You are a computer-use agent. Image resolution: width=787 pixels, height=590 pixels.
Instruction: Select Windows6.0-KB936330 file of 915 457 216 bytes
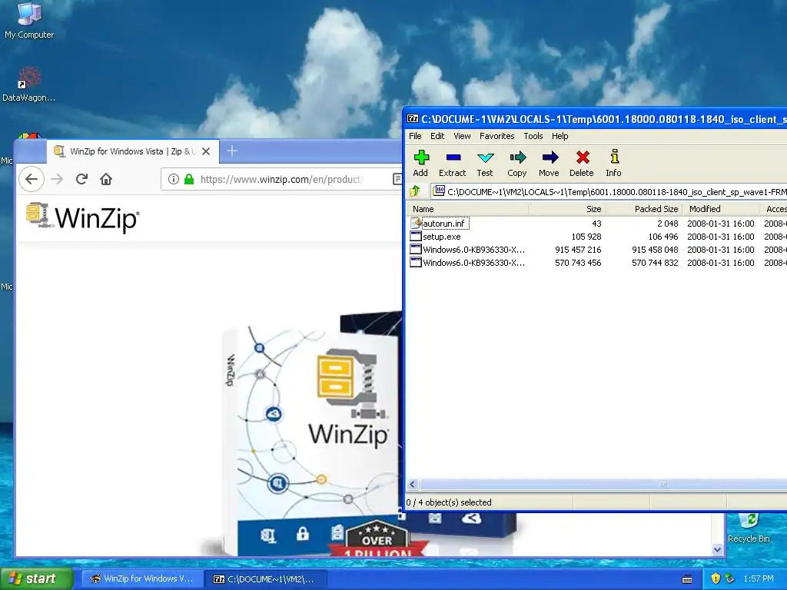pyautogui.click(x=473, y=250)
